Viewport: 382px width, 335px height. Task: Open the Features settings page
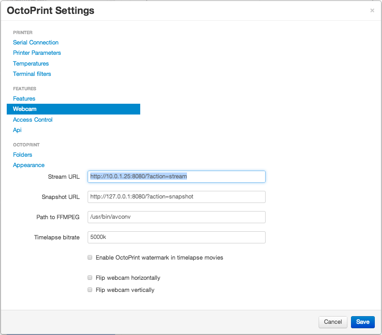24,99
